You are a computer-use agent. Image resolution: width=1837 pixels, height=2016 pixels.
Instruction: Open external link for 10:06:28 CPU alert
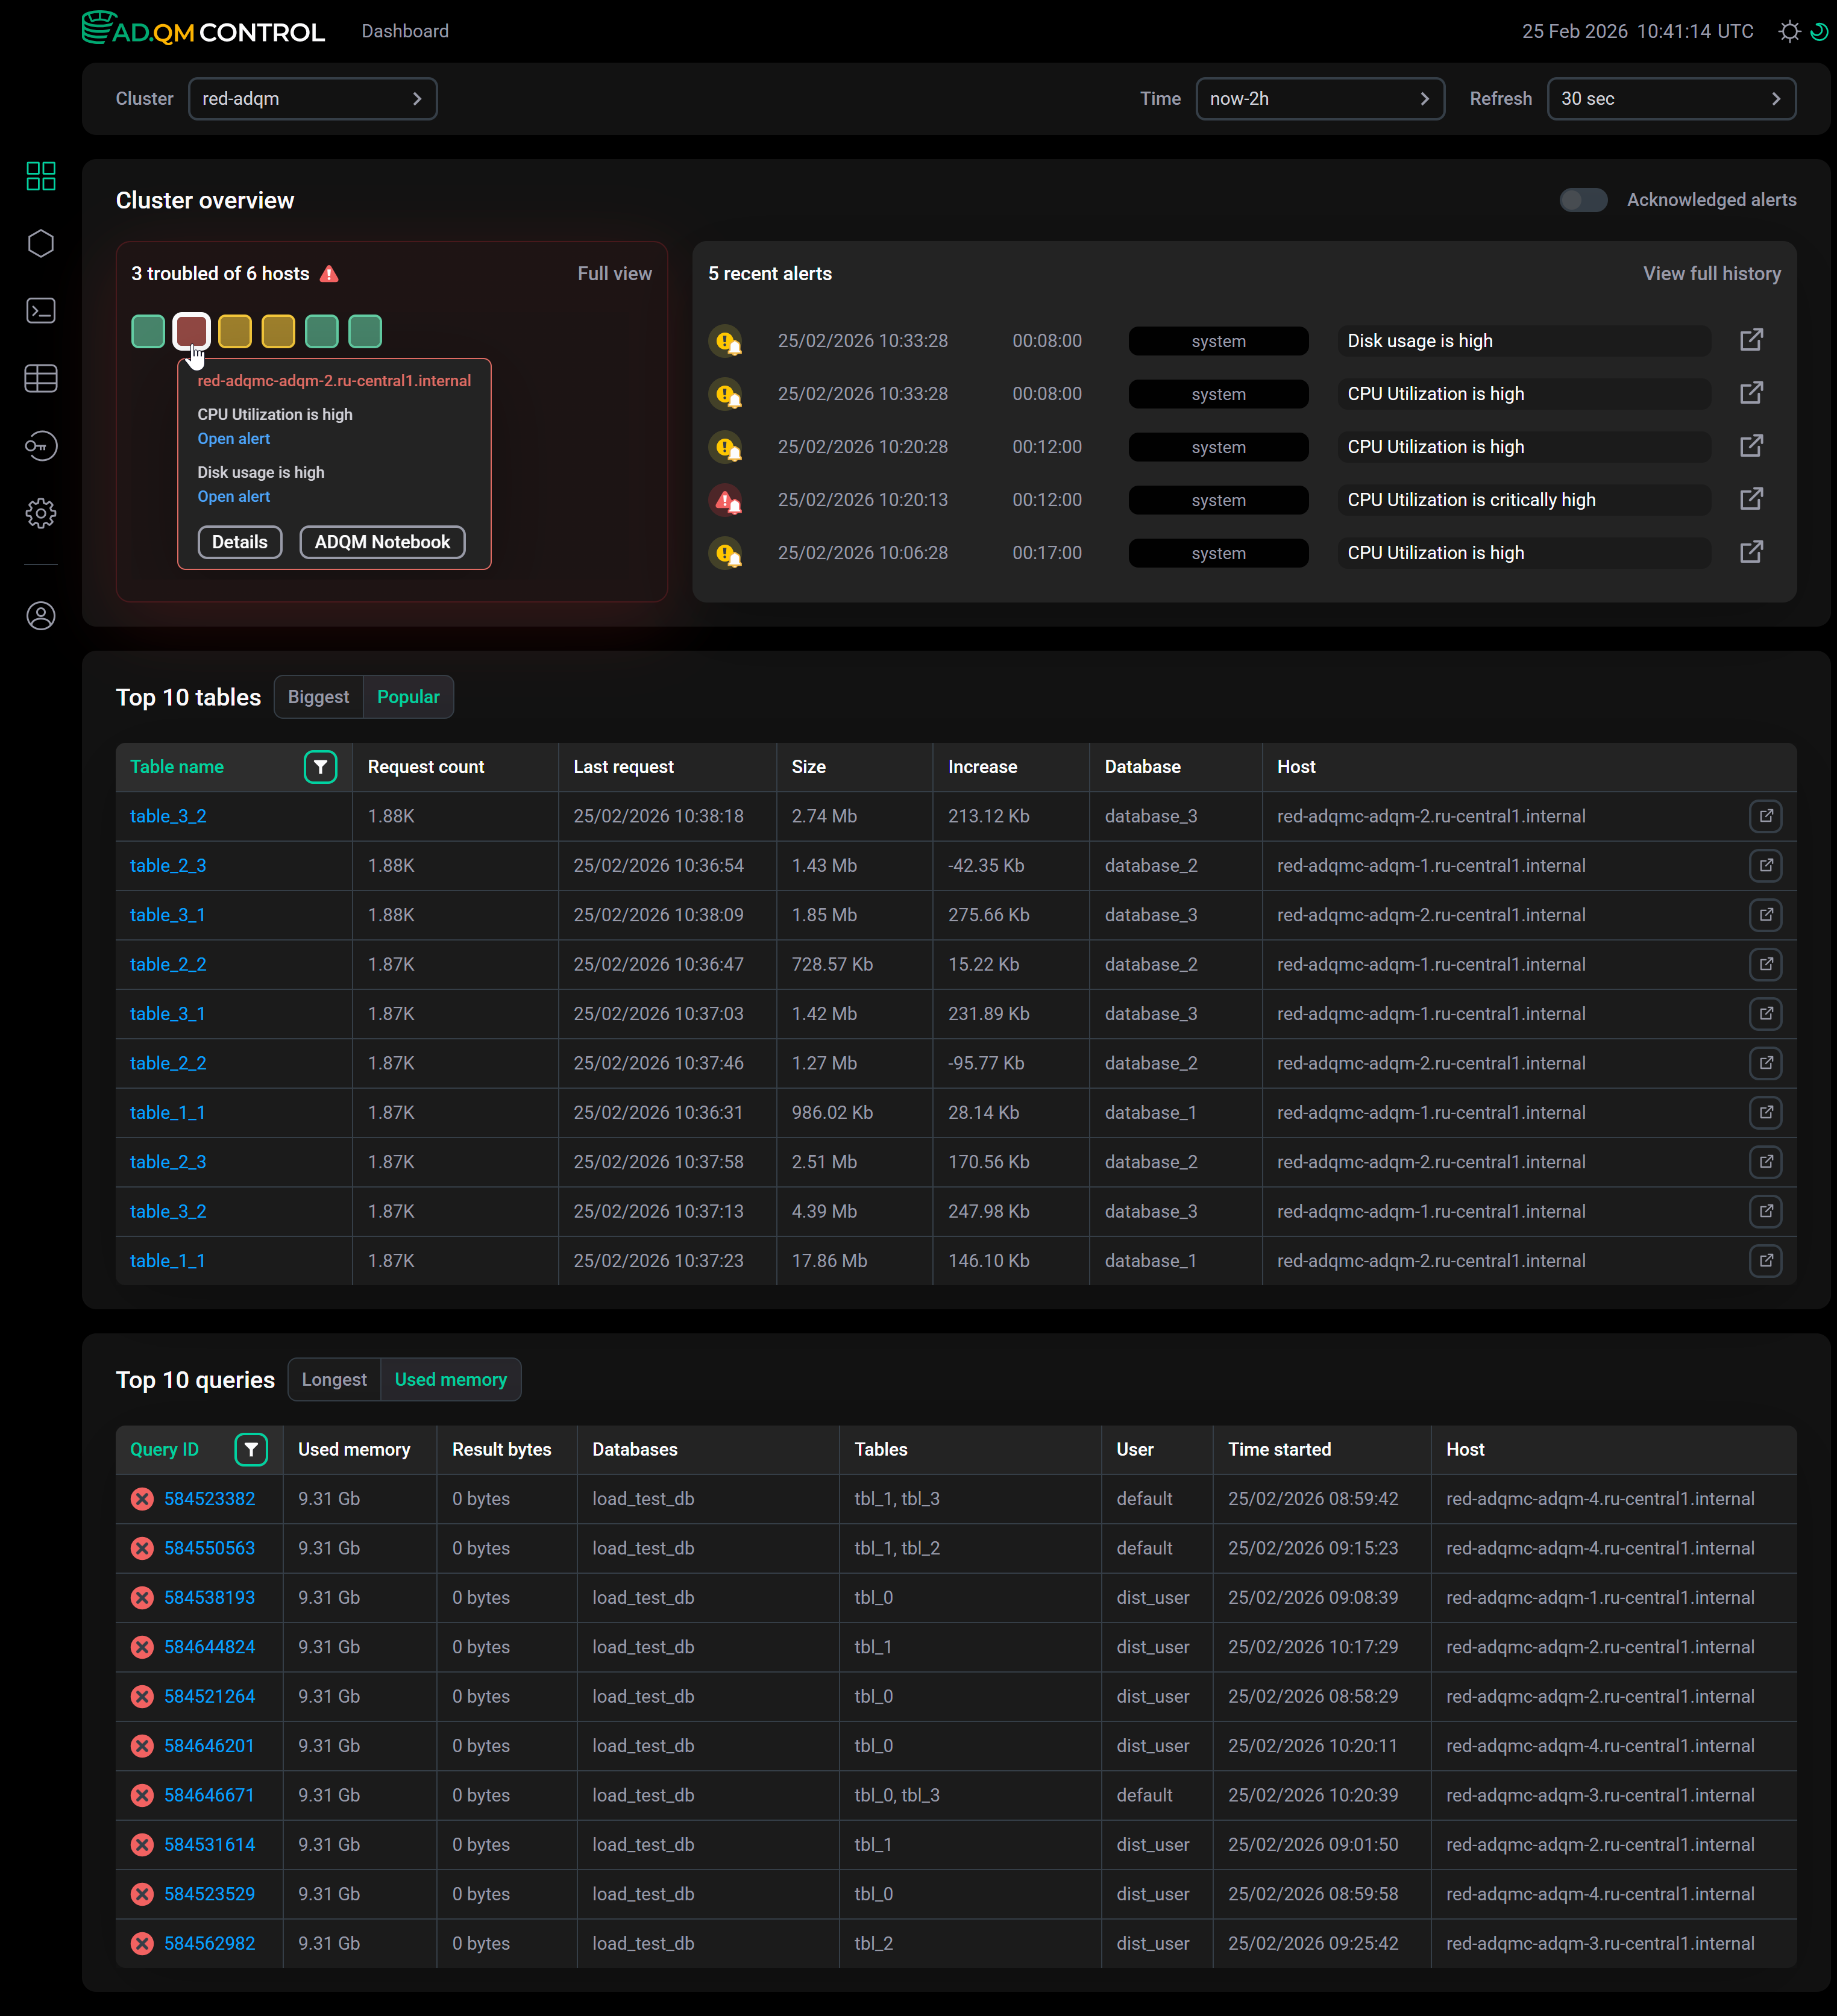1751,552
